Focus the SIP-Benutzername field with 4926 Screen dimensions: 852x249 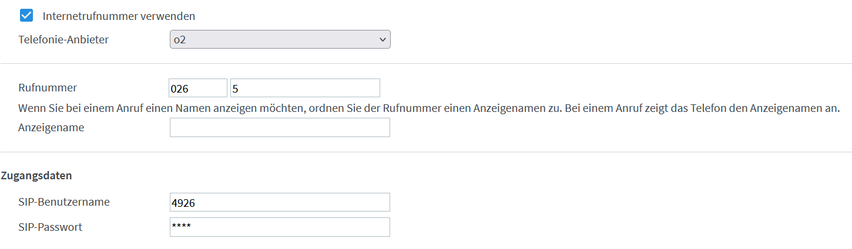pyautogui.click(x=280, y=202)
